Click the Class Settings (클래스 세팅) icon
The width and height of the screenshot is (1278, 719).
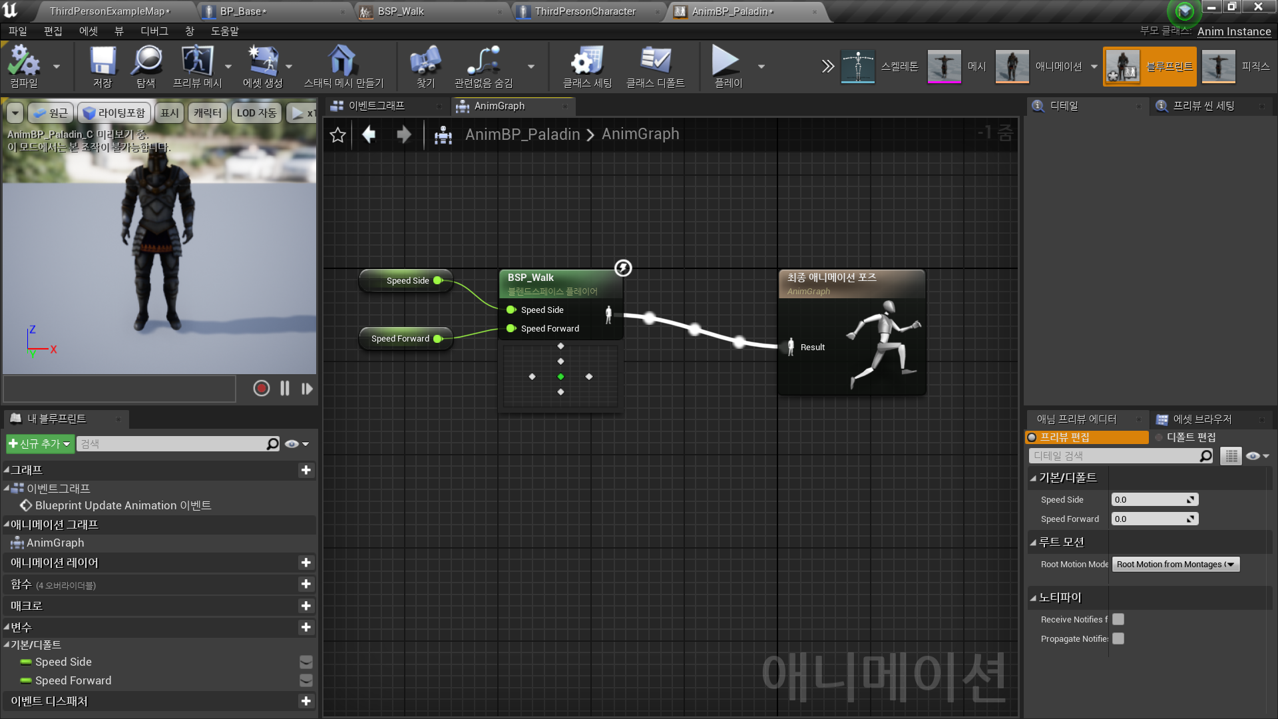pos(587,61)
